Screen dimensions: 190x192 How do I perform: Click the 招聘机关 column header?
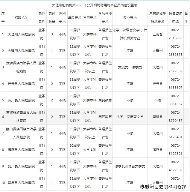[21, 18]
